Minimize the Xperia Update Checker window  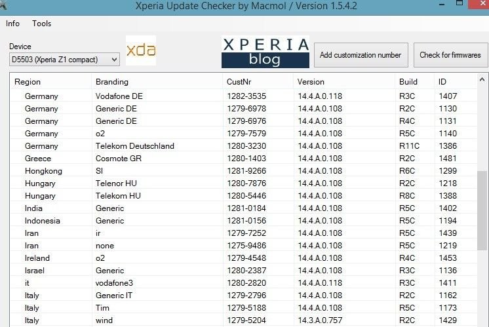pyautogui.click(x=442, y=5)
